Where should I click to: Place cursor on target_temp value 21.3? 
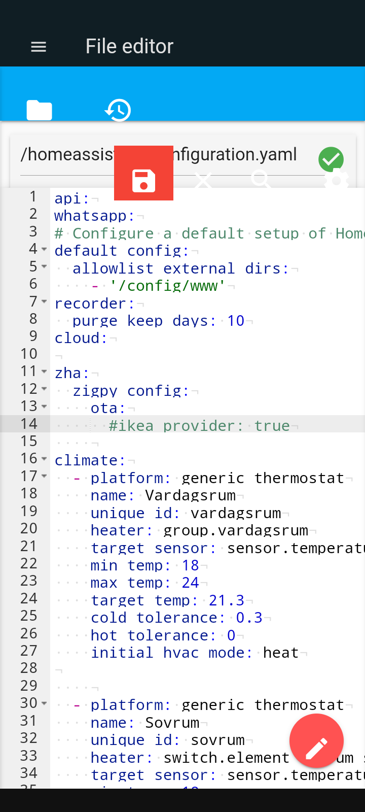[x=227, y=600]
